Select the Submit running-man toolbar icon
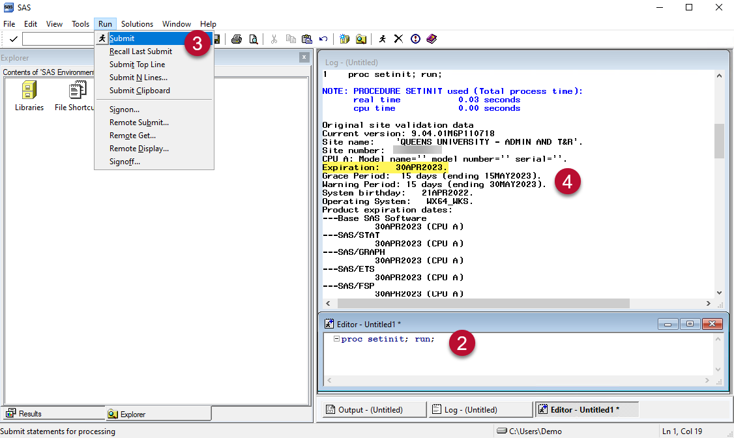Viewport: 734px width, 438px height. (x=383, y=38)
